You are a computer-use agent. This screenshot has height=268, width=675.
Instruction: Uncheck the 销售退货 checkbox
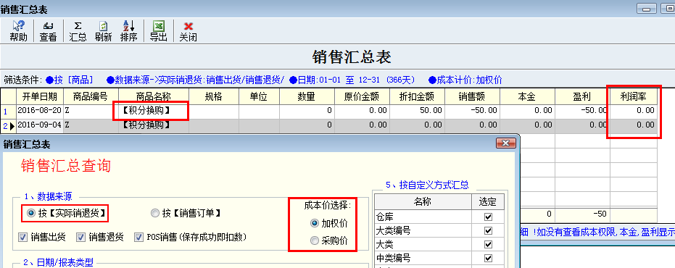pyautogui.click(x=100, y=237)
